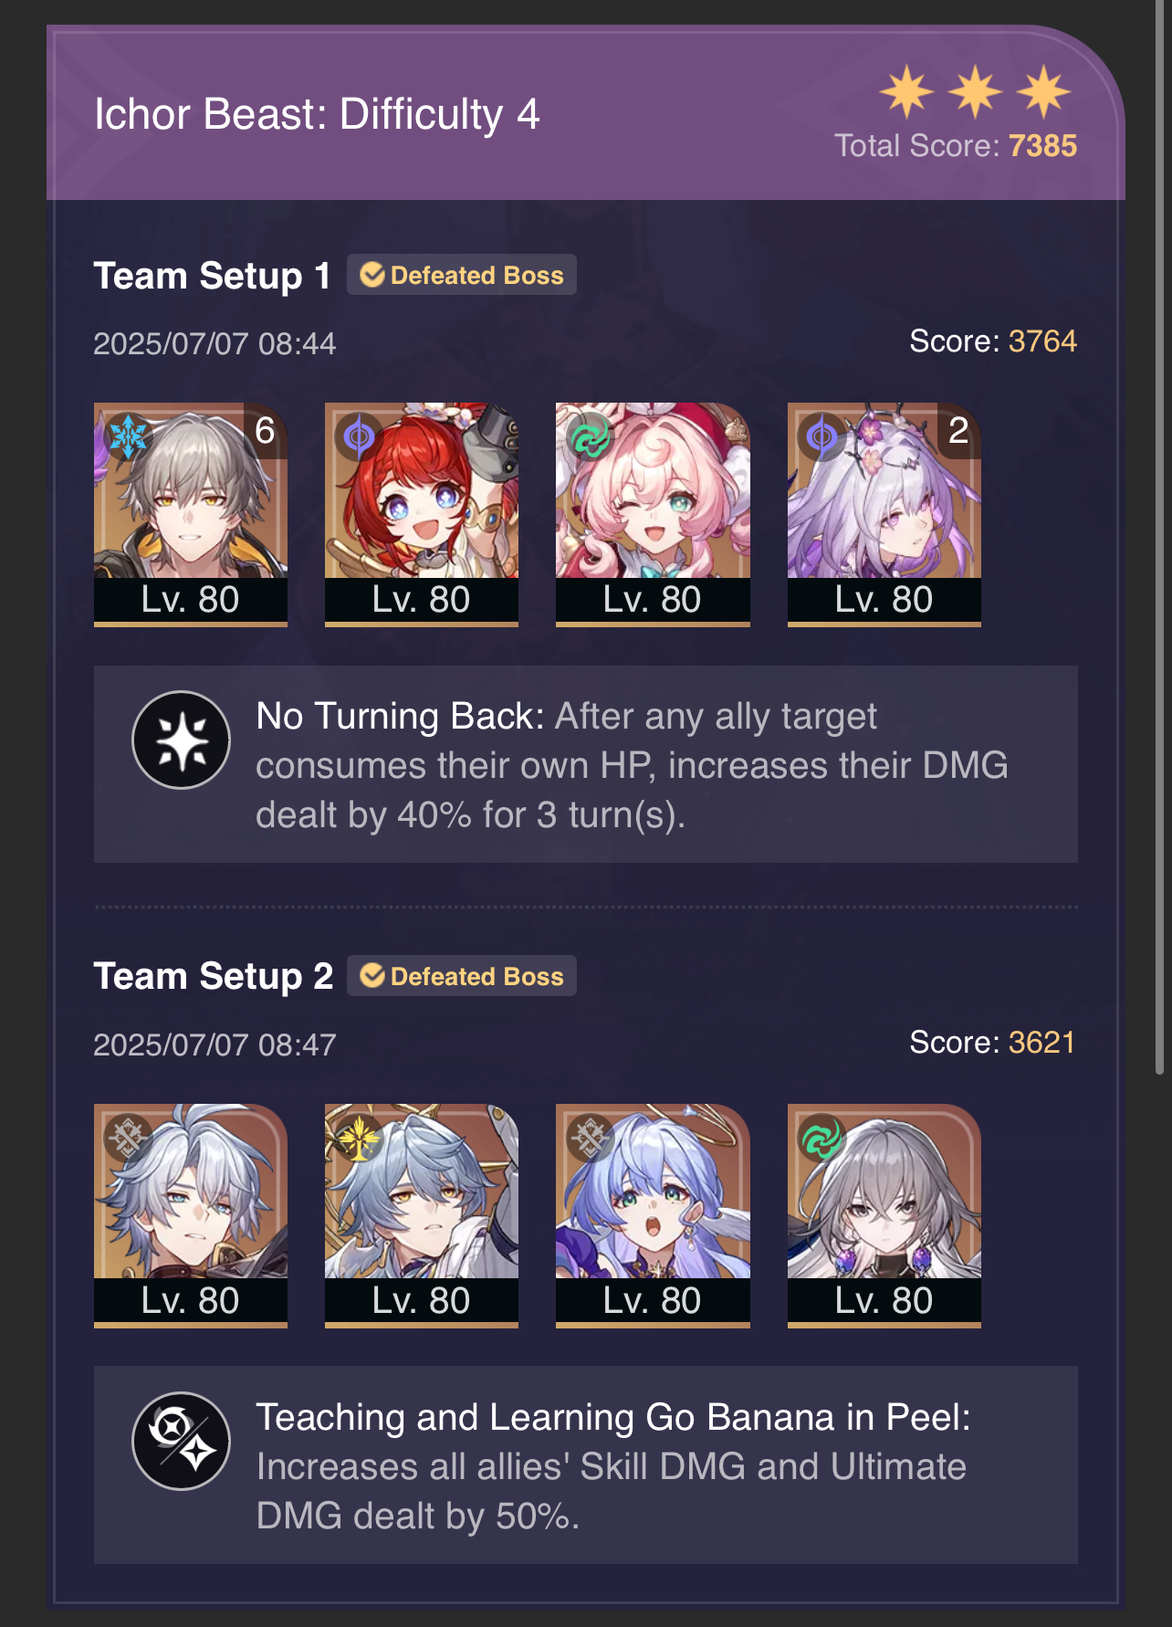
Task: Click the Imaginary element icon on Team 2 second character
Action: coord(359,1138)
